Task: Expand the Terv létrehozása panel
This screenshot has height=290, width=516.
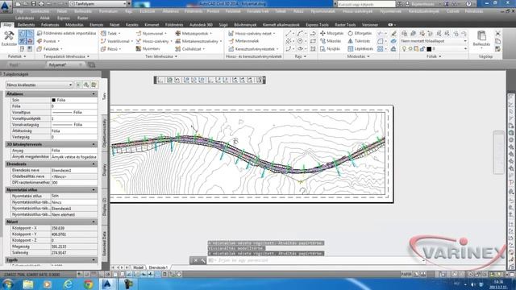Action: 161,56
